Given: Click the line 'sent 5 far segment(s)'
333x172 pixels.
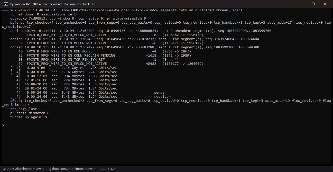Looking at the screenshot, I should (x=135, y=39).
